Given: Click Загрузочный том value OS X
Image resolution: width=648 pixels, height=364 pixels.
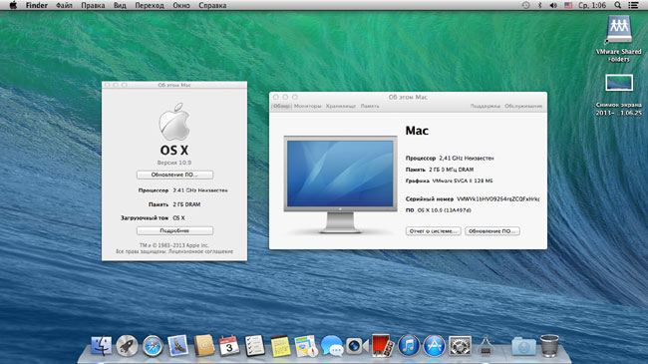Looking at the screenshot, I should coord(178,218).
